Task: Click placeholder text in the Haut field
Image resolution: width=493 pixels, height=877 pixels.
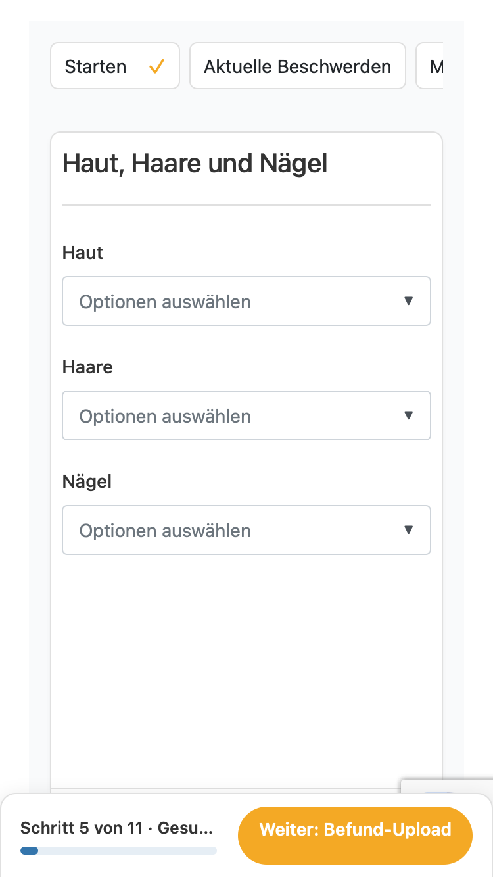Action: pyautogui.click(x=165, y=302)
